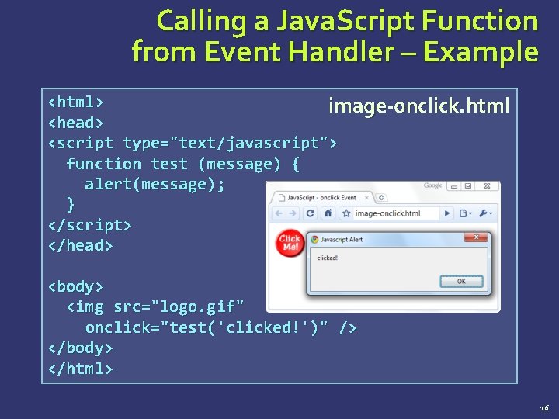Click the <img src="logo.gif" code line

155,307
